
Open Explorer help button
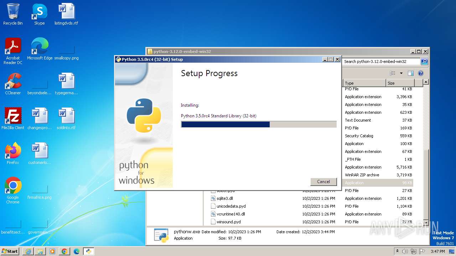(421, 73)
